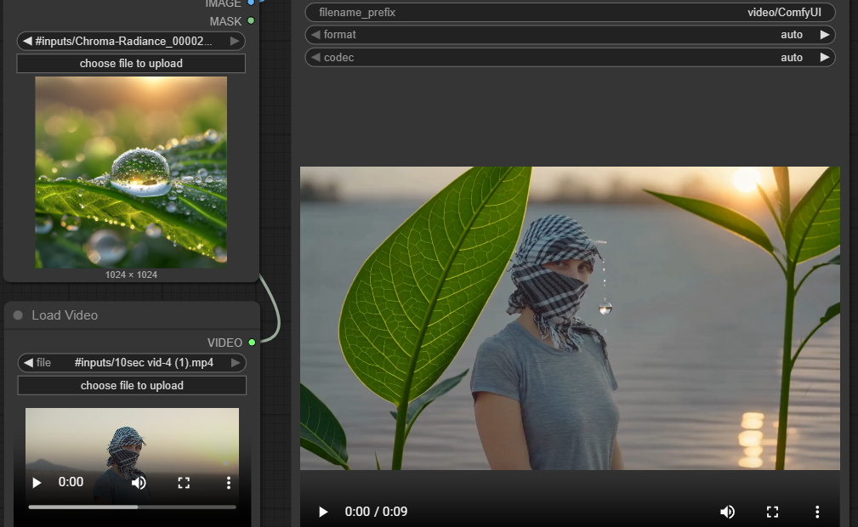Click the MASK output connector dot
The image size is (858, 527).
click(x=251, y=20)
